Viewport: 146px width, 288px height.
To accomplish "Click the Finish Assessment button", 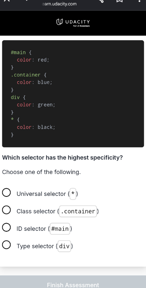I will pos(73,282).
